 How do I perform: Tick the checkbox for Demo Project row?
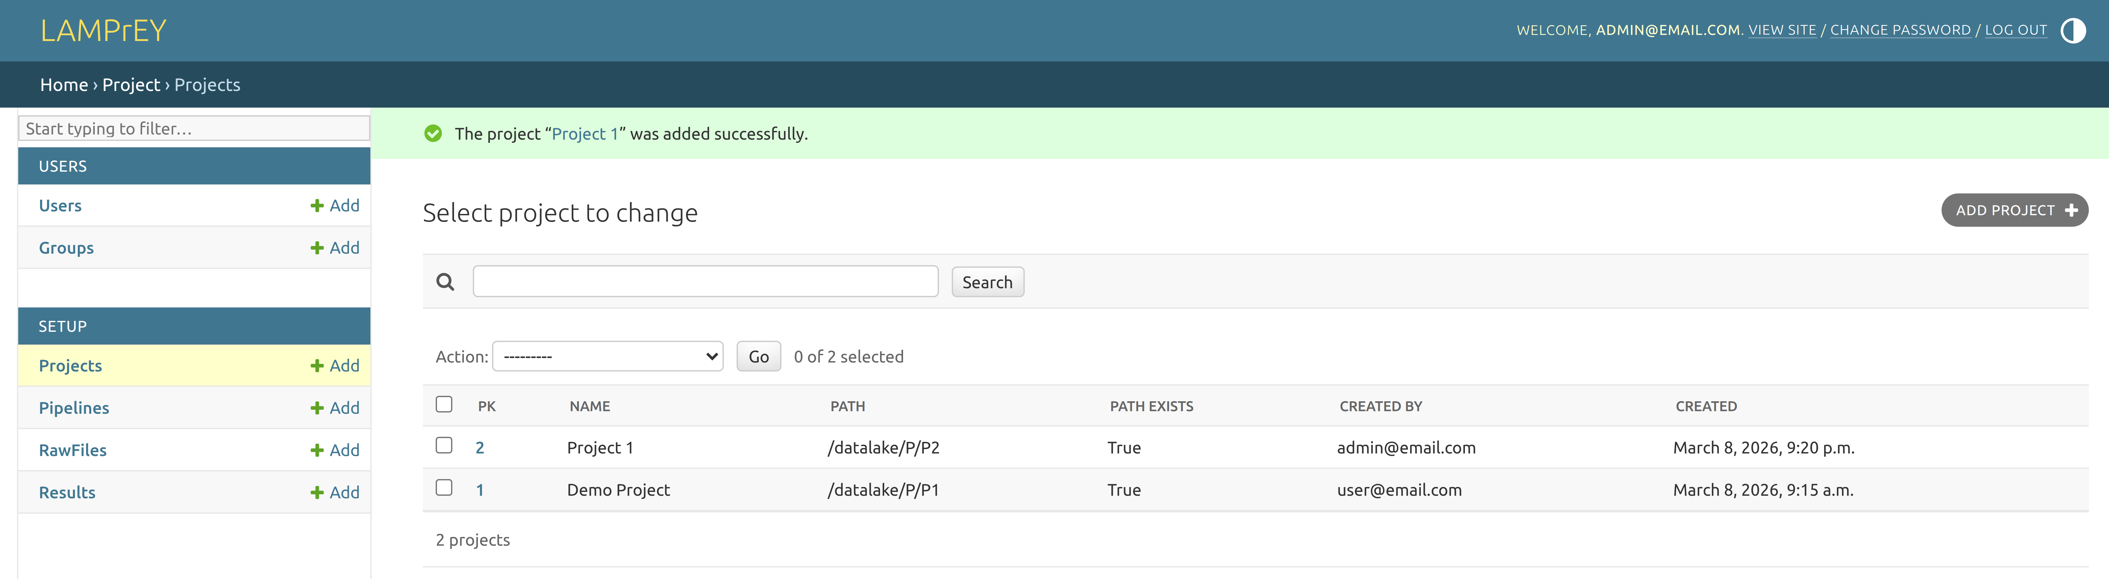pyautogui.click(x=444, y=487)
